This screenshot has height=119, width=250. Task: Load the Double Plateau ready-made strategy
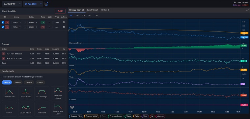(25, 109)
